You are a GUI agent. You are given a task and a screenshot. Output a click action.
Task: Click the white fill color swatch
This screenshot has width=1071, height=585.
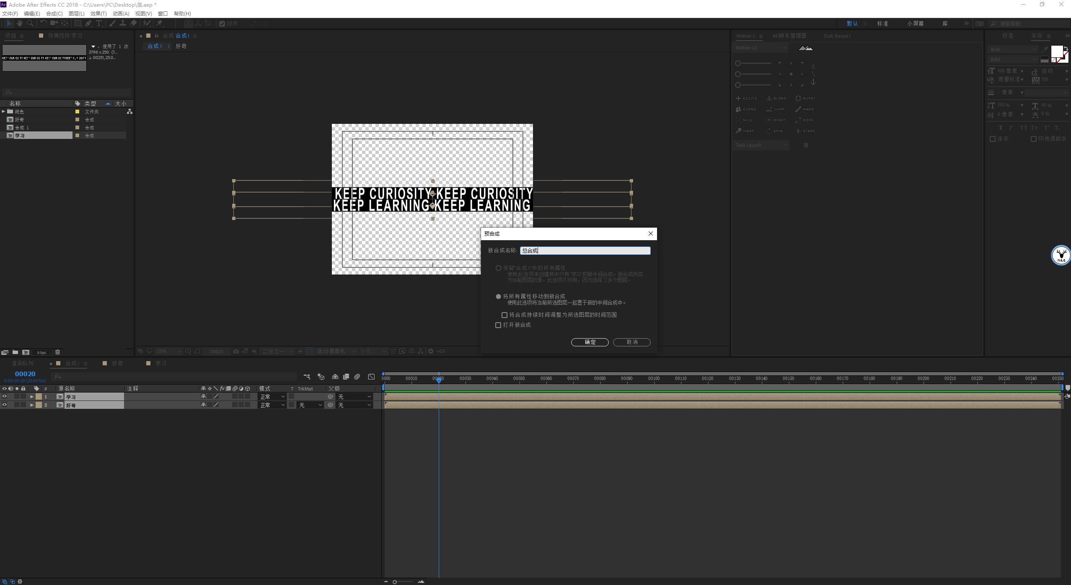1056,51
